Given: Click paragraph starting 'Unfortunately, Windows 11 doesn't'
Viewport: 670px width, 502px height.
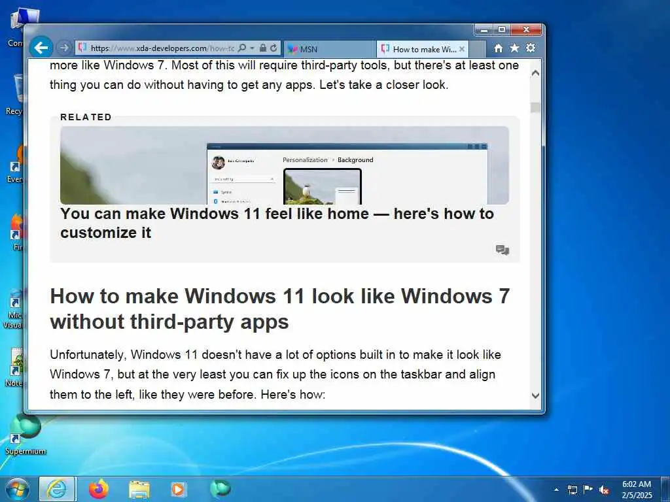Looking at the screenshot, I should (275, 375).
